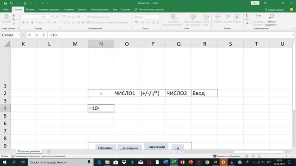
Task: Select all cells with corner triangle
Action: click(7, 44)
